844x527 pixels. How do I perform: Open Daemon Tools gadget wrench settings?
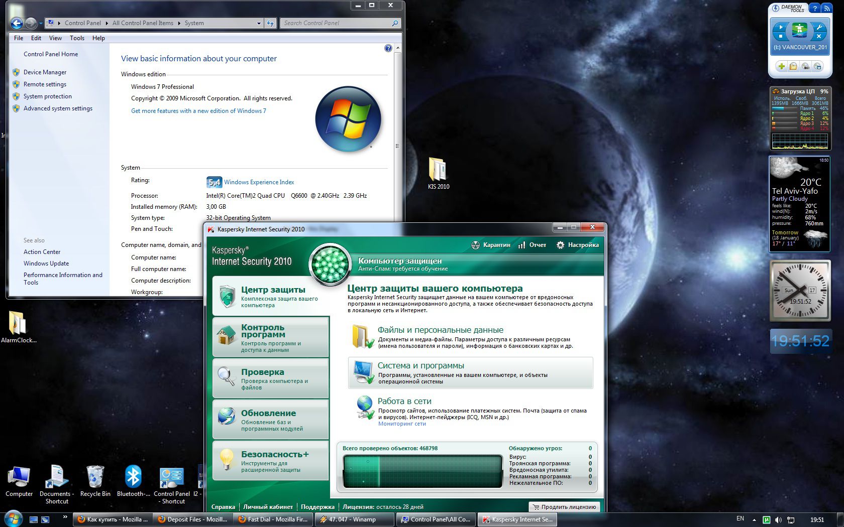(818, 27)
